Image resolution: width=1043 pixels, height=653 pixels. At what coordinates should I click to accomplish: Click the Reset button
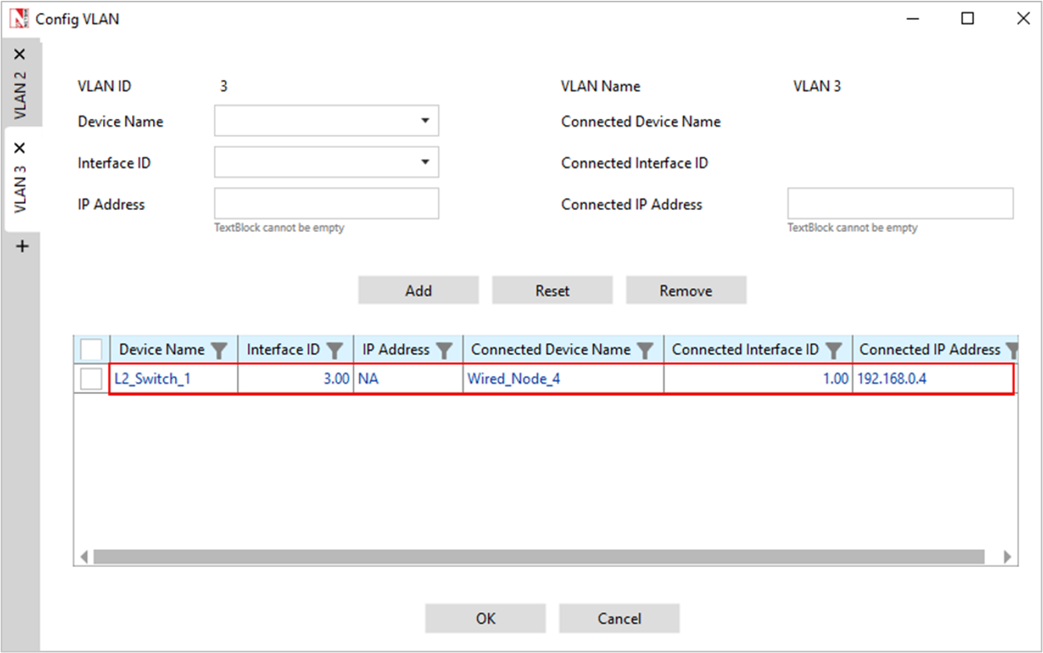click(x=552, y=291)
